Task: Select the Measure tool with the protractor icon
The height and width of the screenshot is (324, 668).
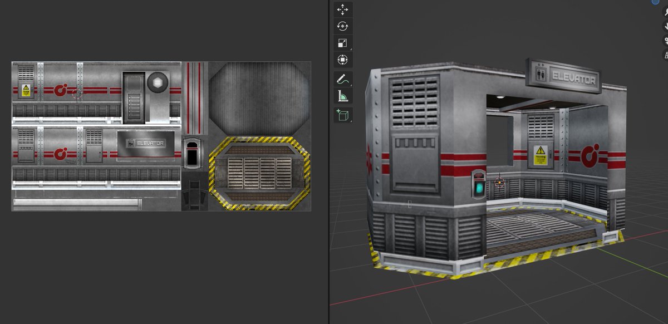Action: pyautogui.click(x=342, y=96)
